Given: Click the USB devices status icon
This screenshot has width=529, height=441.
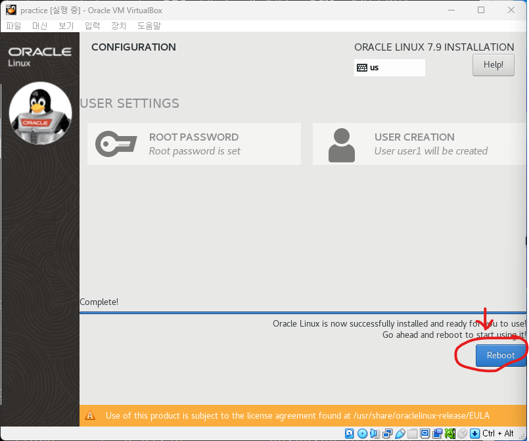Looking at the screenshot, I should tap(400, 433).
